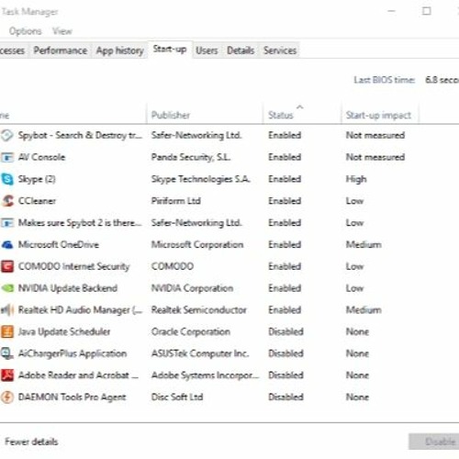Click the AiChargerPlus Application icon
Screen dimensions: 459x459
tap(7, 353)
